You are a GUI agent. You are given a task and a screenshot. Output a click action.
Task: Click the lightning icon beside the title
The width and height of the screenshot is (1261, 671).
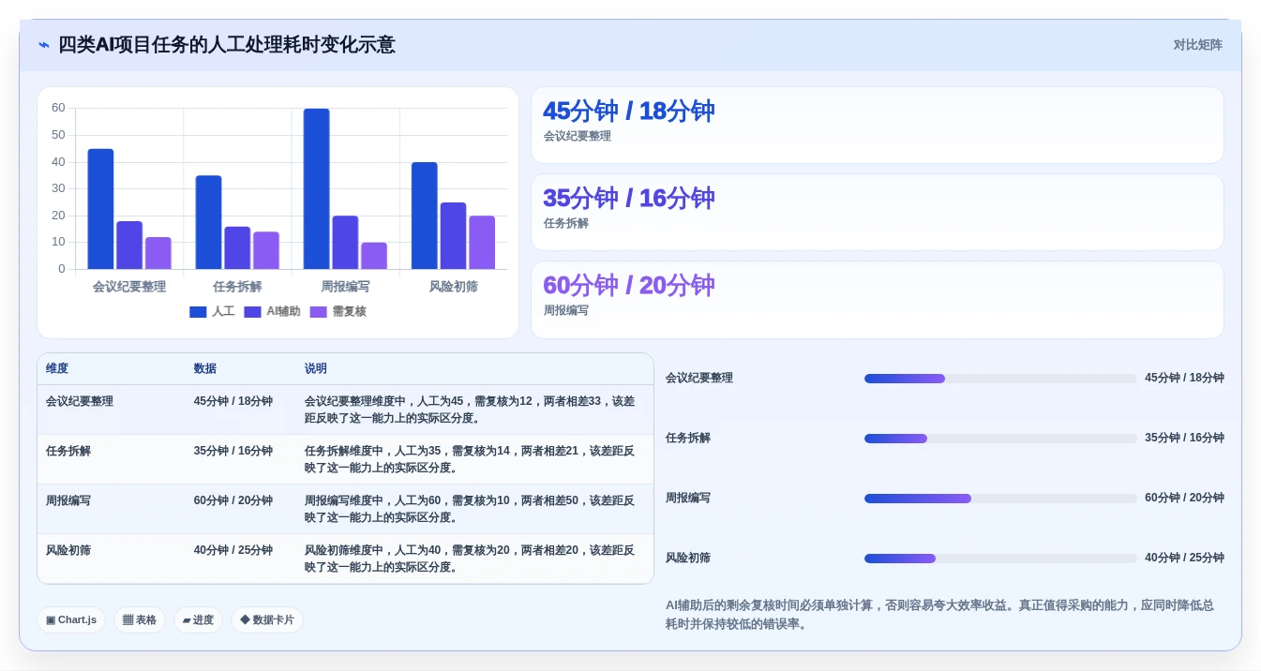coord(44,45)
